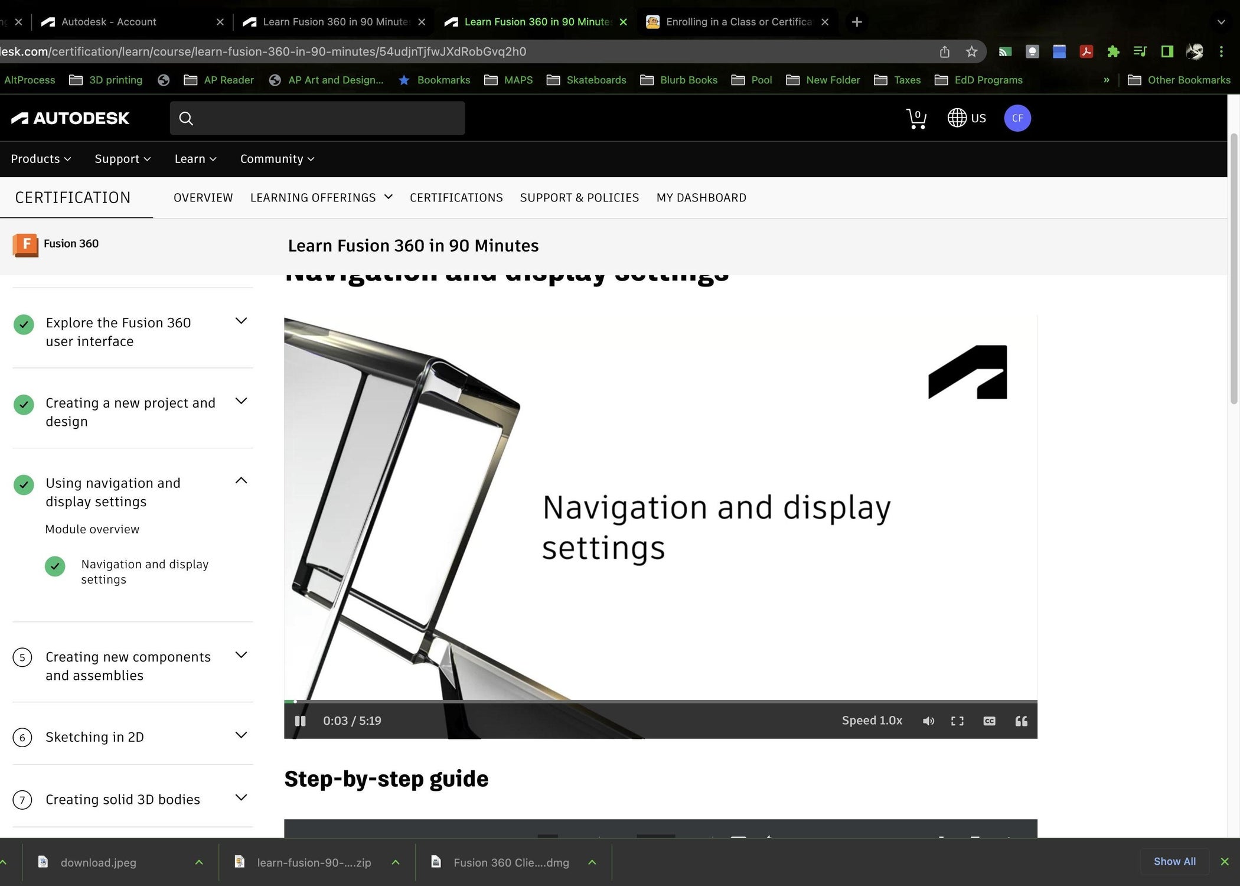Viewport: 1240px width, 886px height.
Task: Open the Community menu
Action: tap(276, 158)
